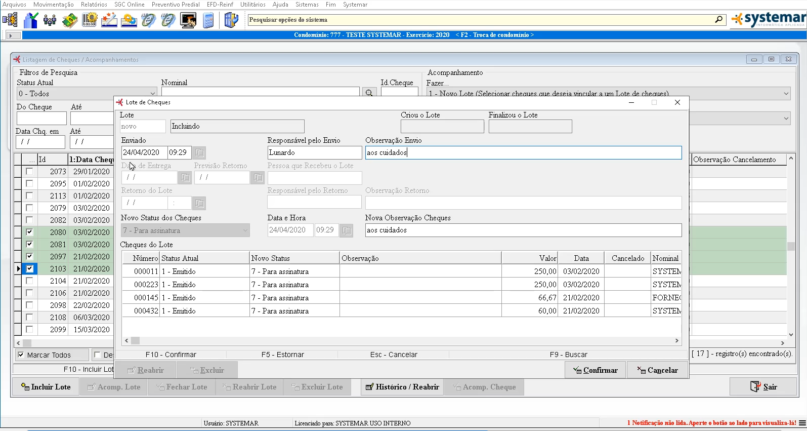The height and width of the screenshot is (431, 807).
Task: Open the Fazer acompanhamento dropdown
Action: [x=786, y=94]
